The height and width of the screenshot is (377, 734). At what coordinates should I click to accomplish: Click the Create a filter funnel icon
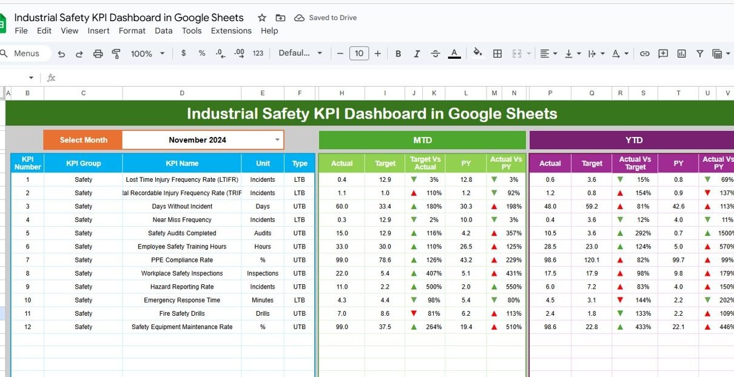699,54
